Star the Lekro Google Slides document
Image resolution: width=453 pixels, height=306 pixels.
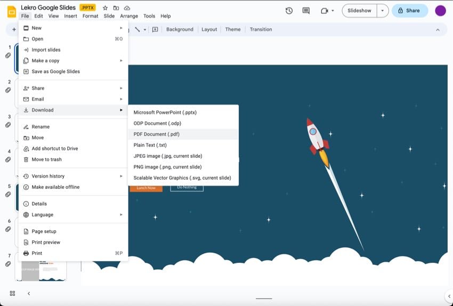(x=105, y=8)
